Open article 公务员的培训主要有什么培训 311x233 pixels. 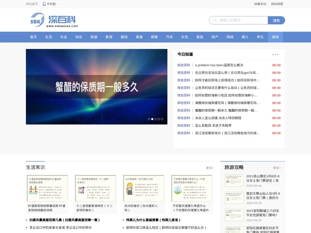coord(227,88)
